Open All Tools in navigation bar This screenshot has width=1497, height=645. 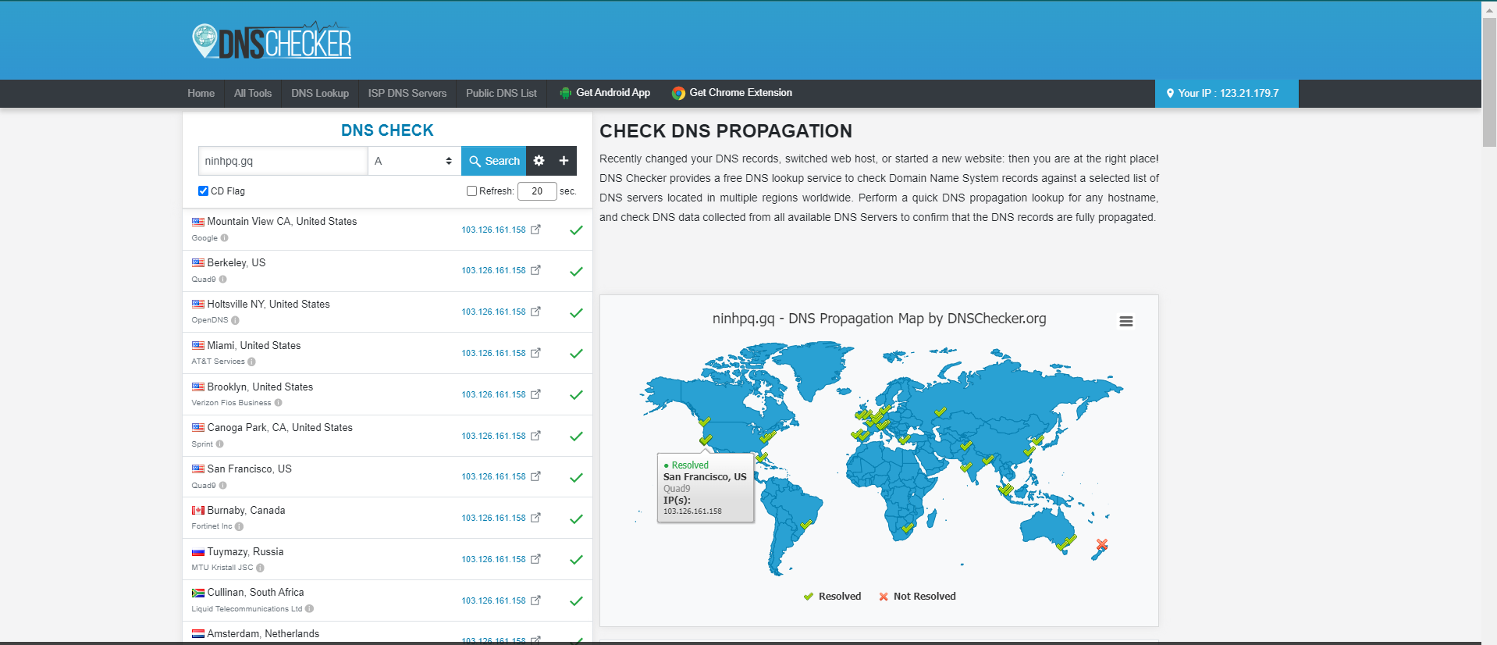pos(253,93)
